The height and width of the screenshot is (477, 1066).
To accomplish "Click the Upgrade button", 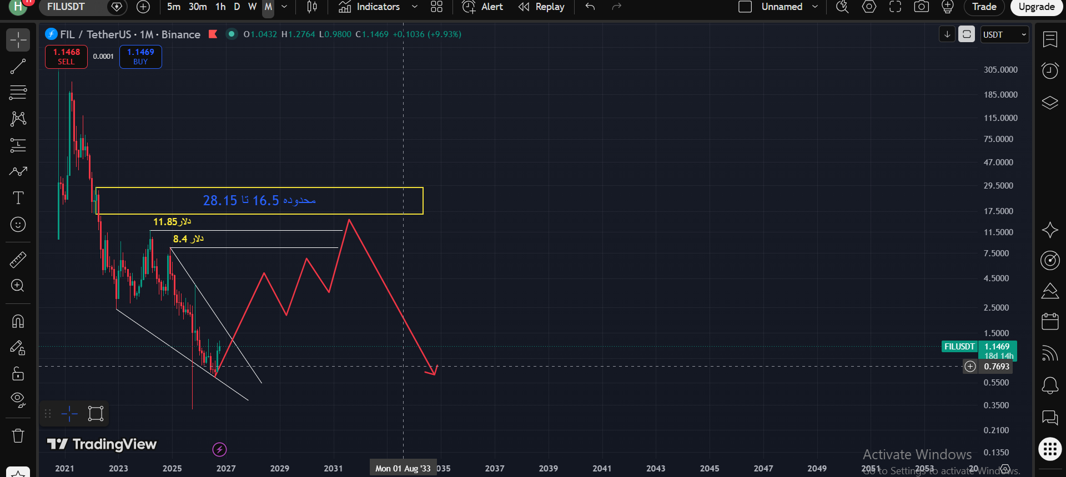I will (x=1036, y=7).
